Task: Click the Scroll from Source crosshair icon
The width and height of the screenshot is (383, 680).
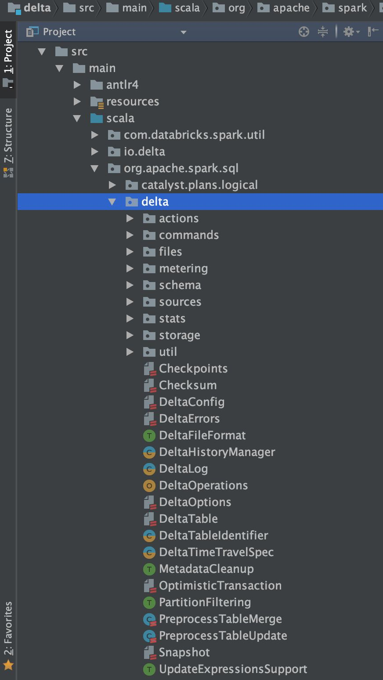Action: [304, 32]
